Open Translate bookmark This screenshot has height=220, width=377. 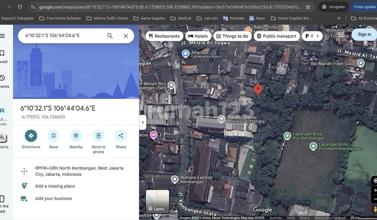coord(234,18)
